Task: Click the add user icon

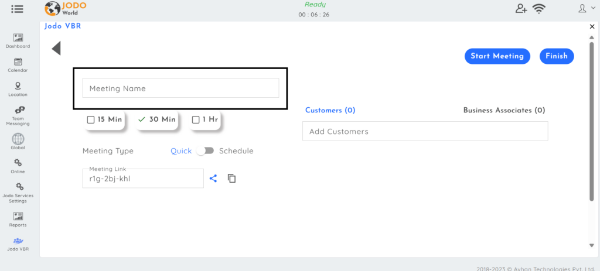Action: tap(521, 8)
